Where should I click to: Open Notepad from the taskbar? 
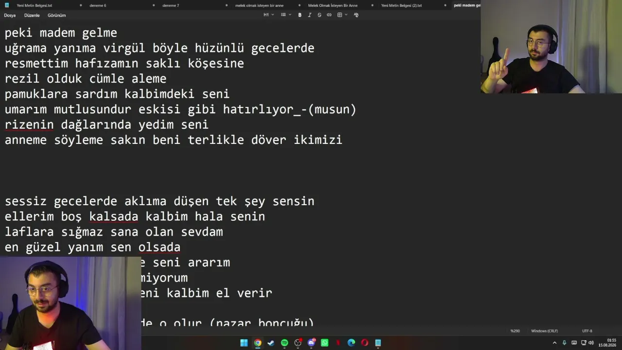tap(378, 343)
